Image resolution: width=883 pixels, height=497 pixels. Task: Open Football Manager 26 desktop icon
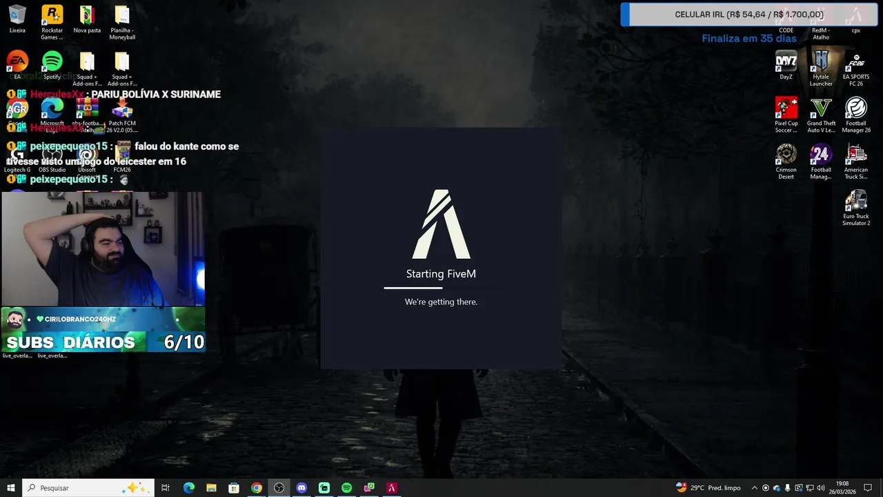856,115
